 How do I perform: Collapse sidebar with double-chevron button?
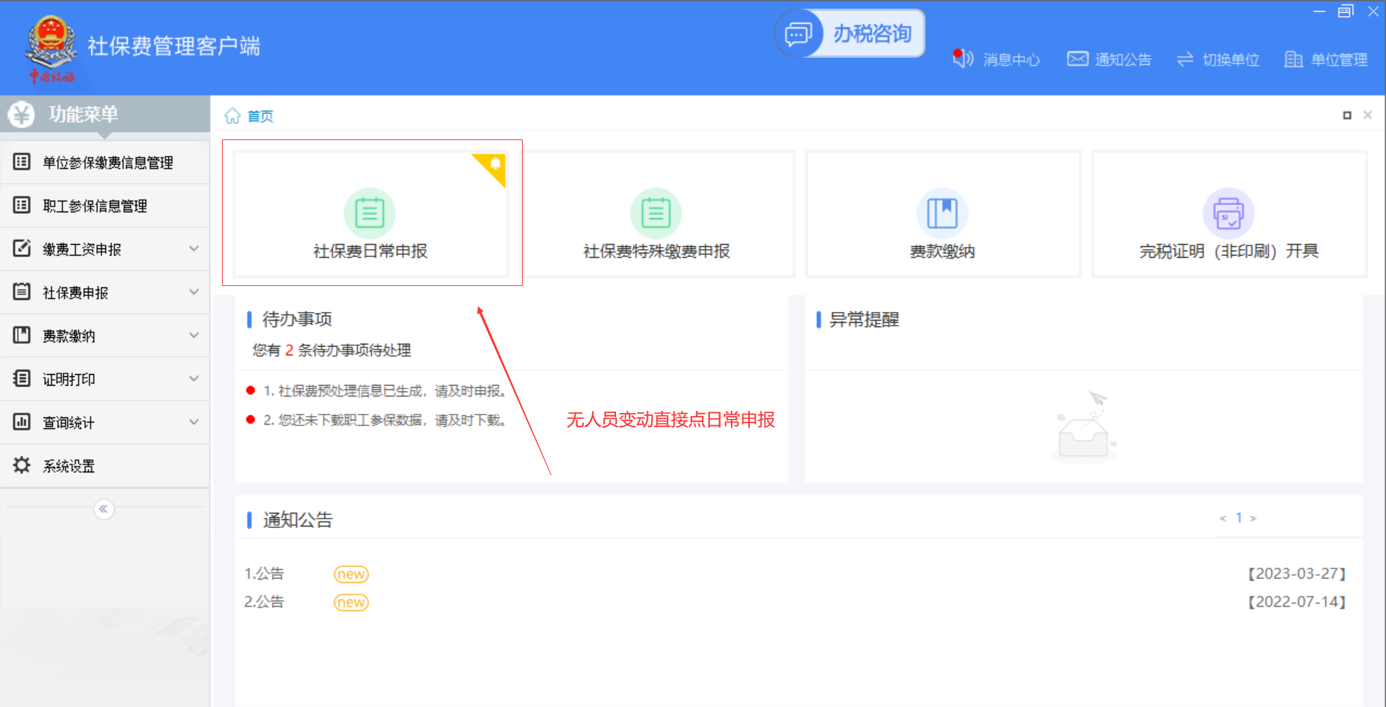click(x=104, y=509)
